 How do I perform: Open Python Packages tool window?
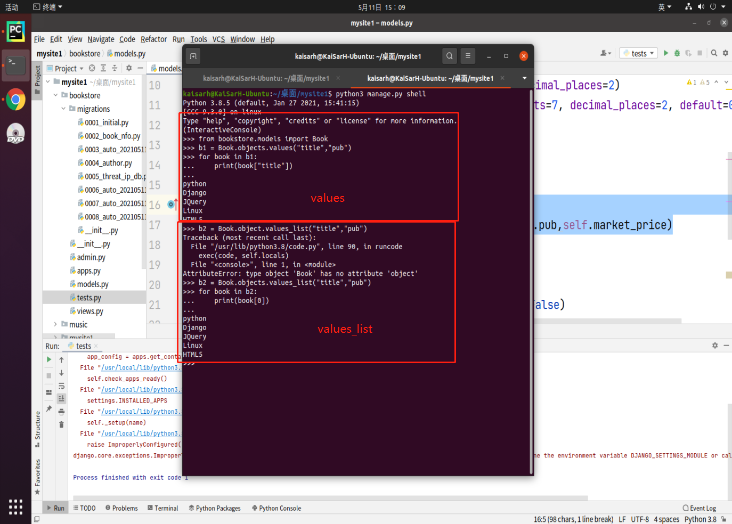tap(215, 508)
